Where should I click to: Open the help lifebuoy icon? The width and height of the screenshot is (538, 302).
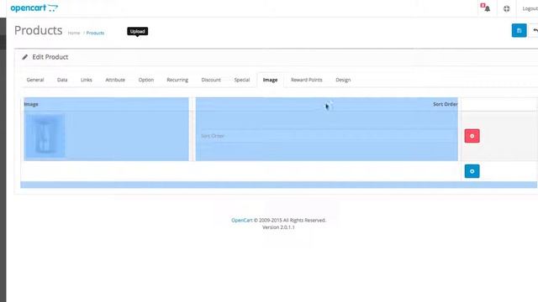[506, 8]
